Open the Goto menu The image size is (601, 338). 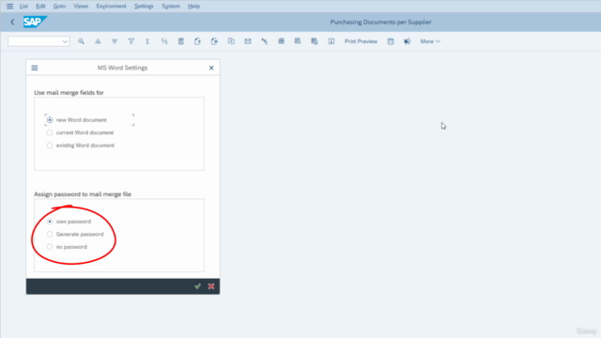(x=59, y=7)
